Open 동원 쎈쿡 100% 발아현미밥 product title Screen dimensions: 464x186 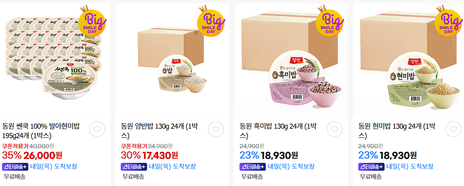[x=41, y=131]
